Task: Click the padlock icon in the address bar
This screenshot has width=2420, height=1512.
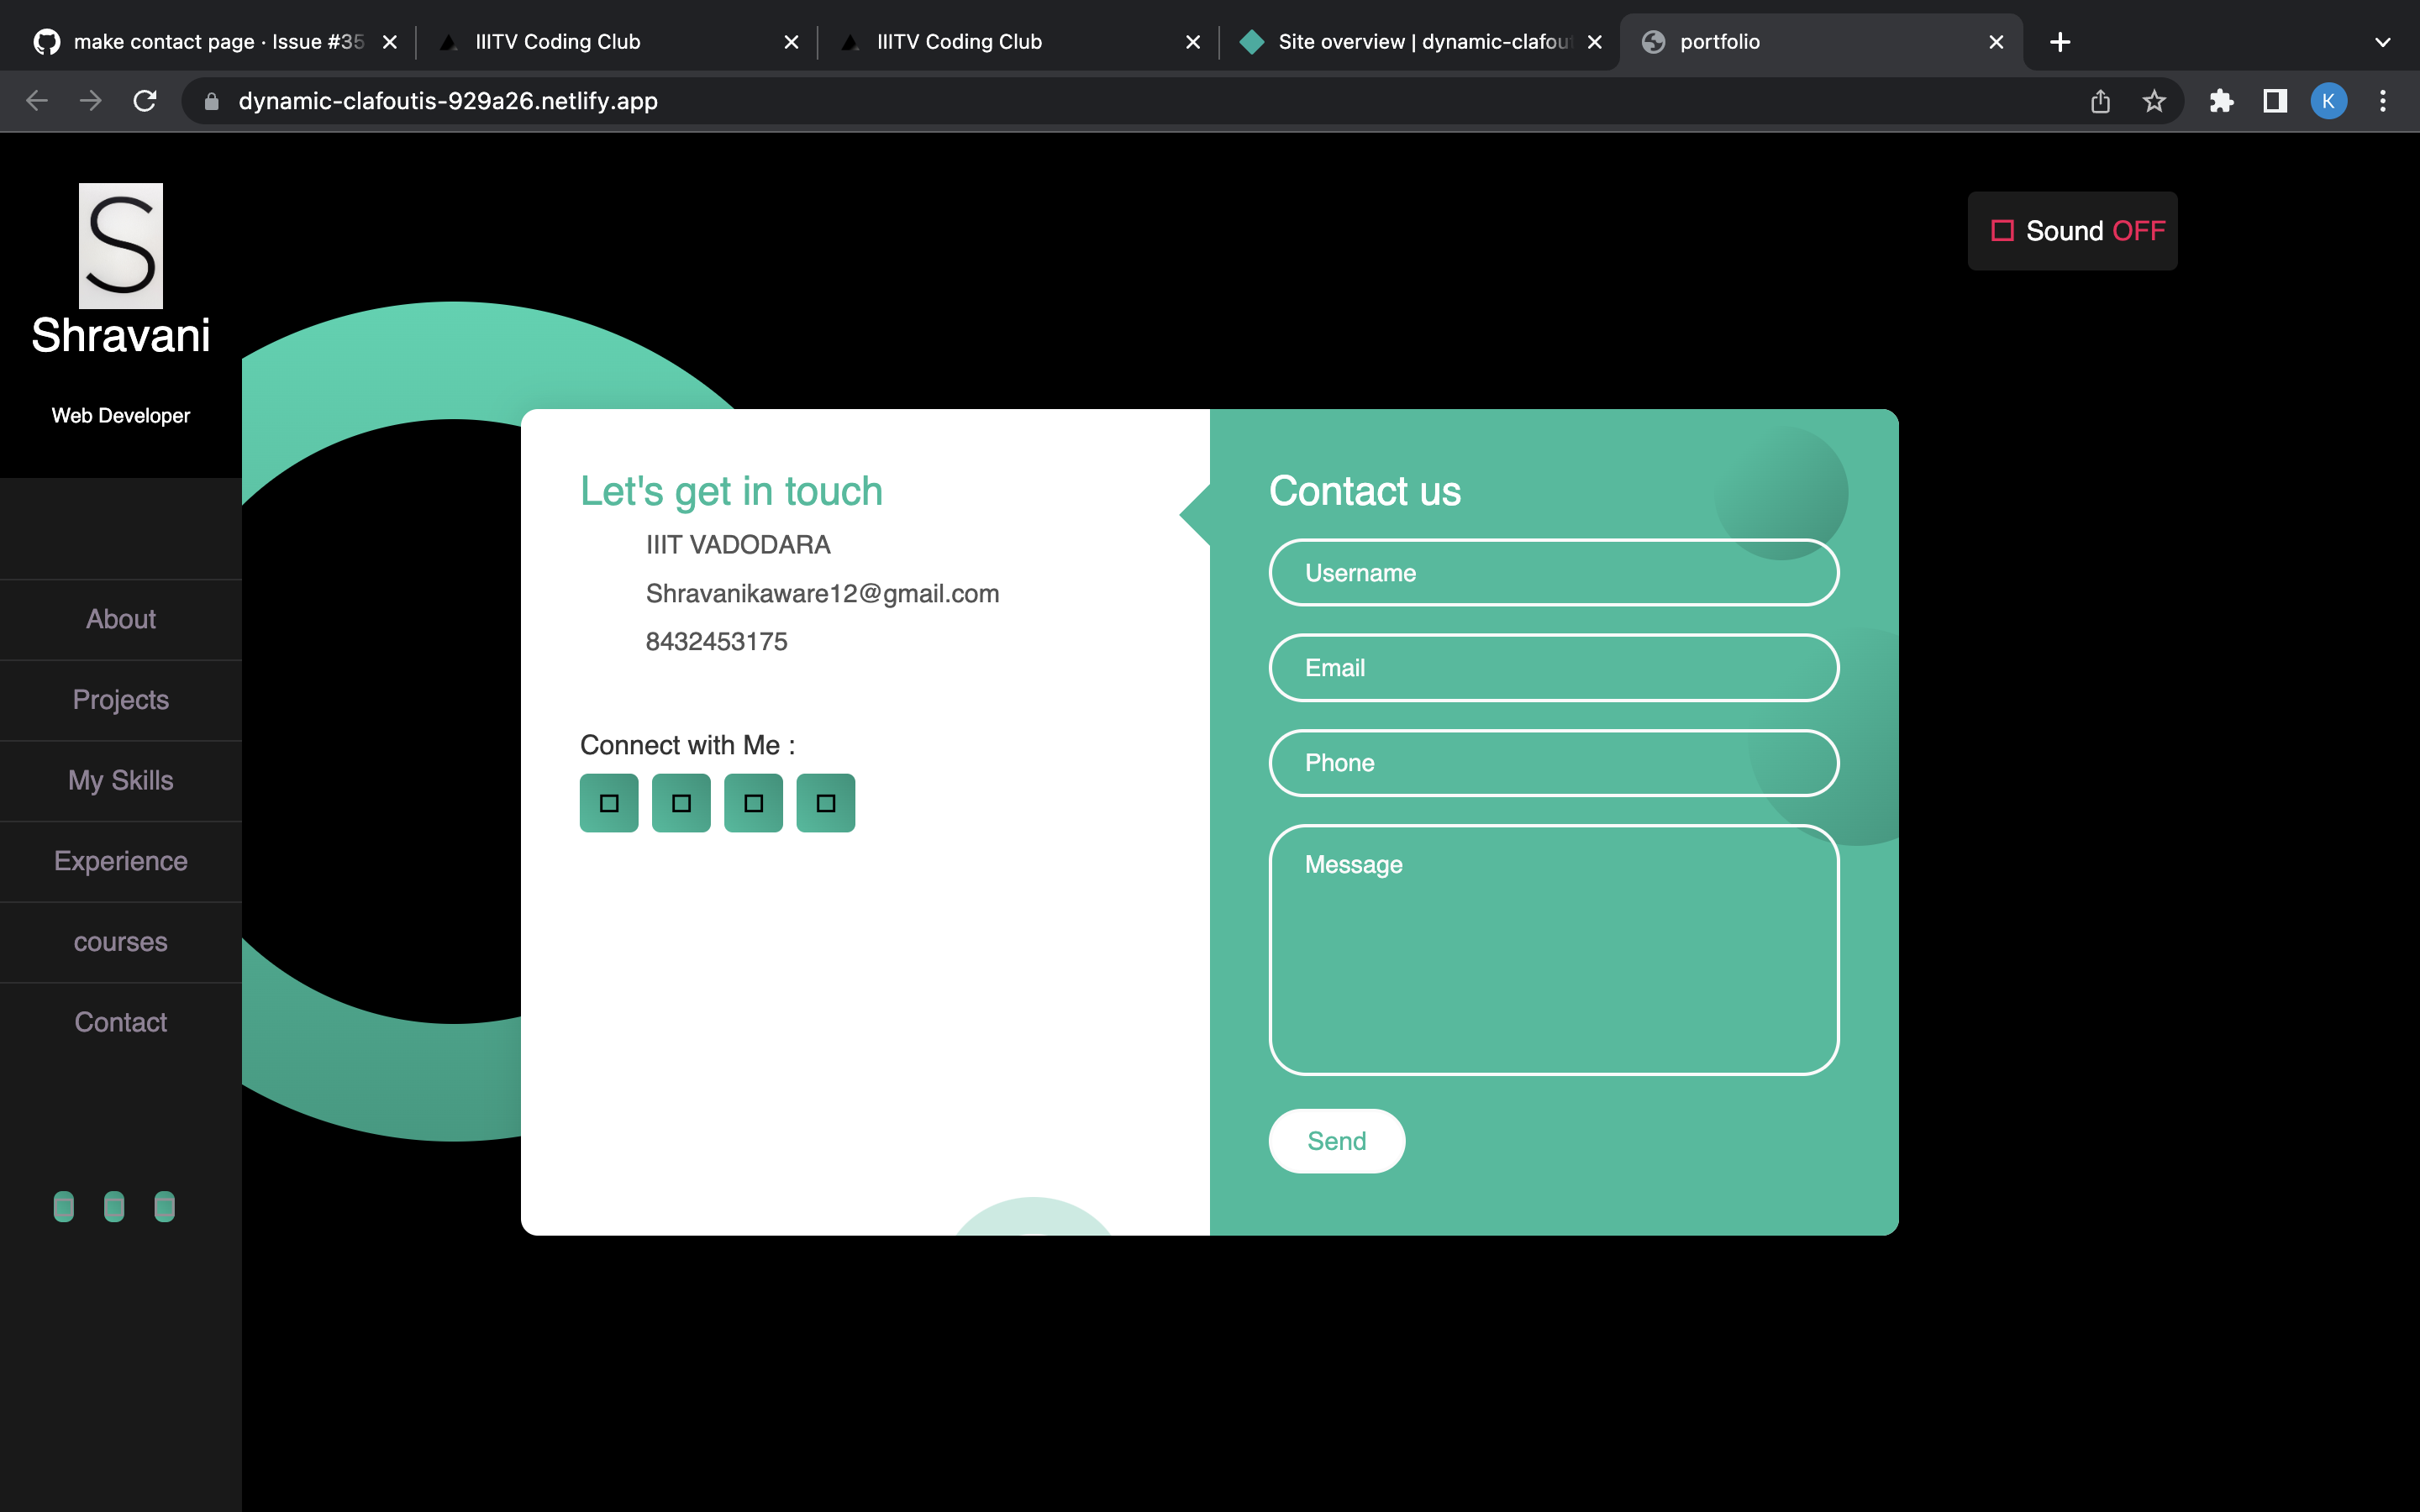Action: click(x=211, y=101)
